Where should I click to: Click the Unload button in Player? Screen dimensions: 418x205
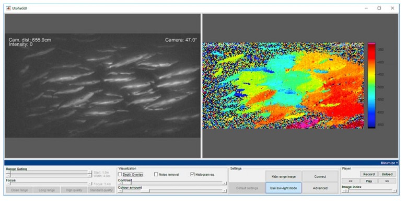[387, 174]
